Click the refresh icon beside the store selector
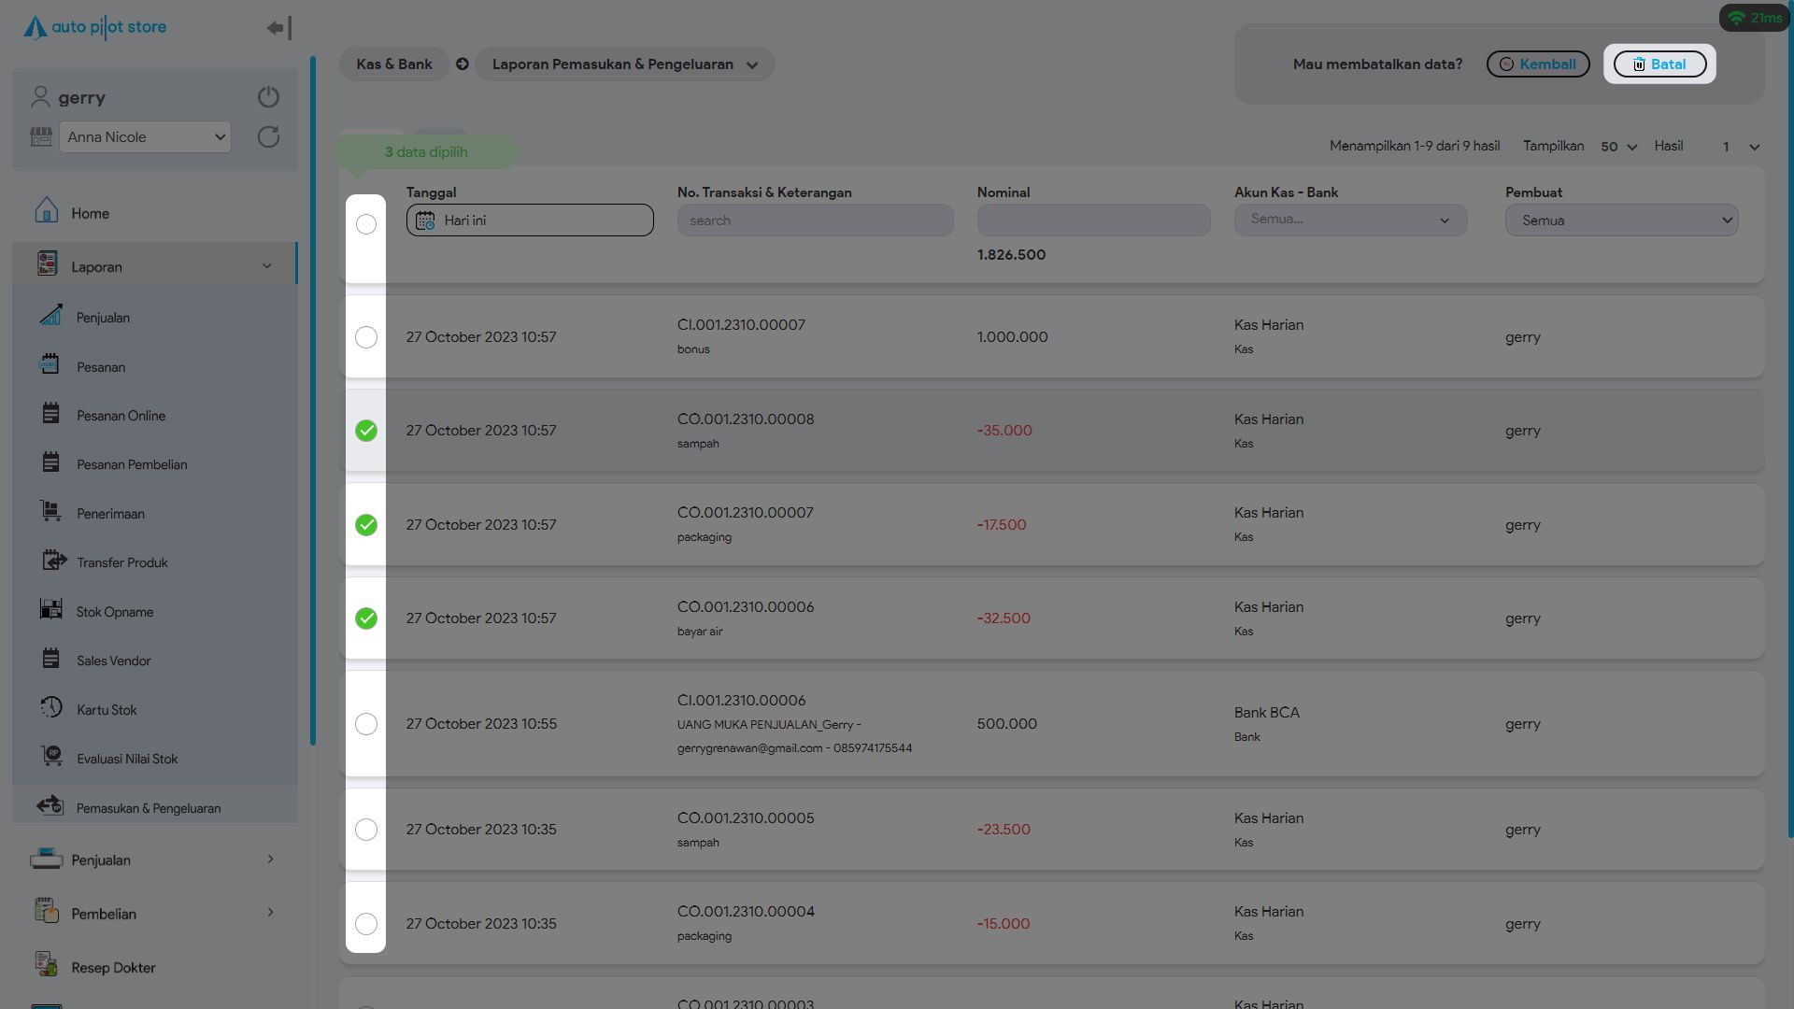Image resolution: width=1794 pixels, height=1009 pixels. [268, 137]
